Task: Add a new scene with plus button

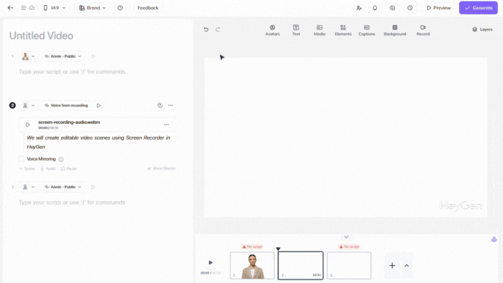Action: [392, 266]
